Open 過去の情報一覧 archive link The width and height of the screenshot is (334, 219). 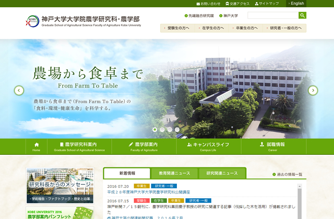click(x=288, y=175)
